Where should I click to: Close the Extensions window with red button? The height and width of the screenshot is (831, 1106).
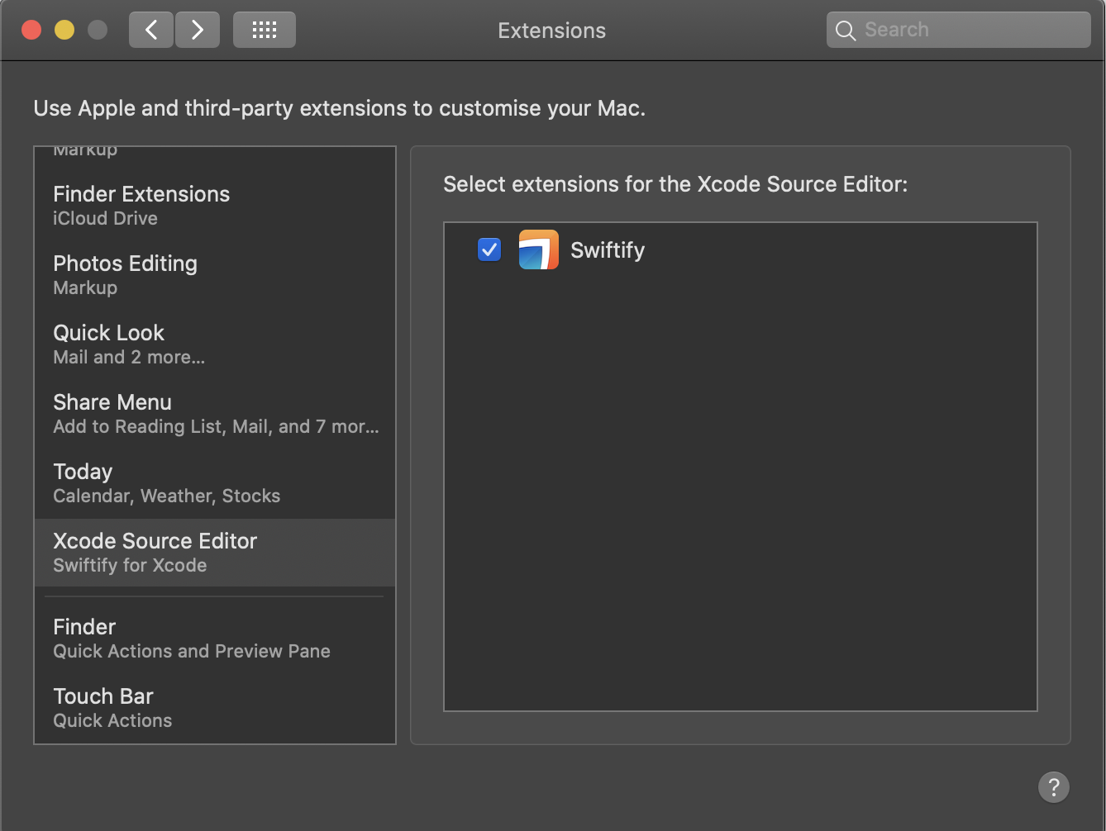31,31
